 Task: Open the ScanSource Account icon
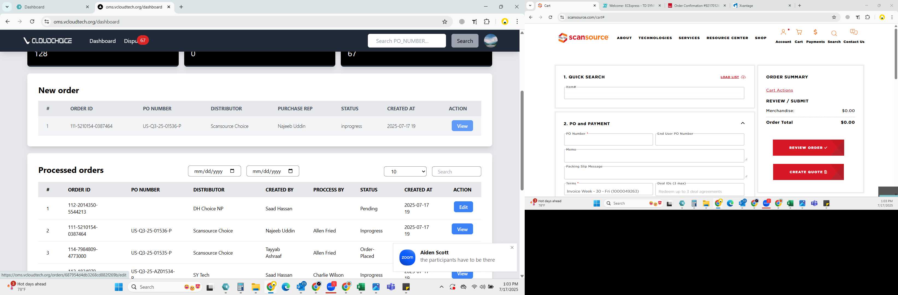[783, 33]
